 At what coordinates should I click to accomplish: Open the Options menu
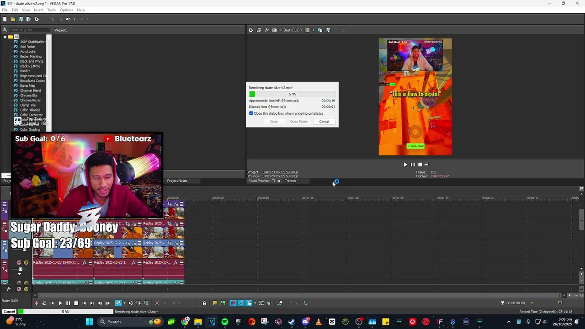click(x=66, y=10)
